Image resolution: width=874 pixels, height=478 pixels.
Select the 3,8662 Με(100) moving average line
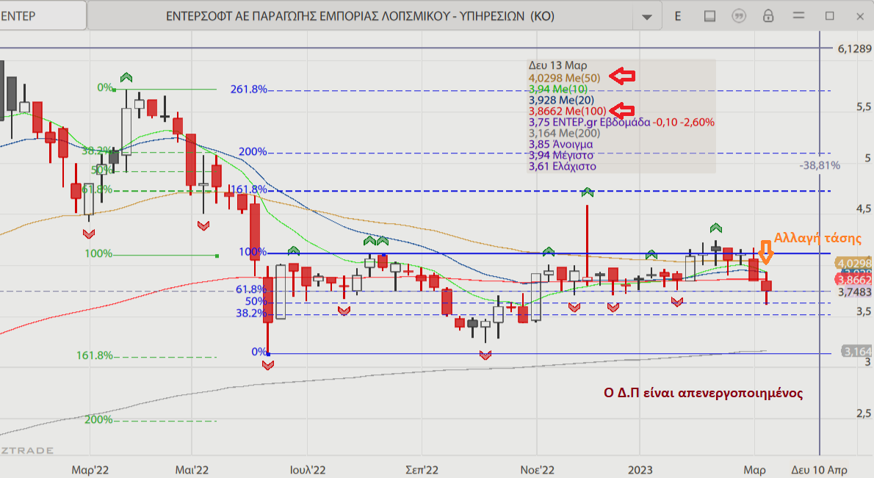coord(568,111)
